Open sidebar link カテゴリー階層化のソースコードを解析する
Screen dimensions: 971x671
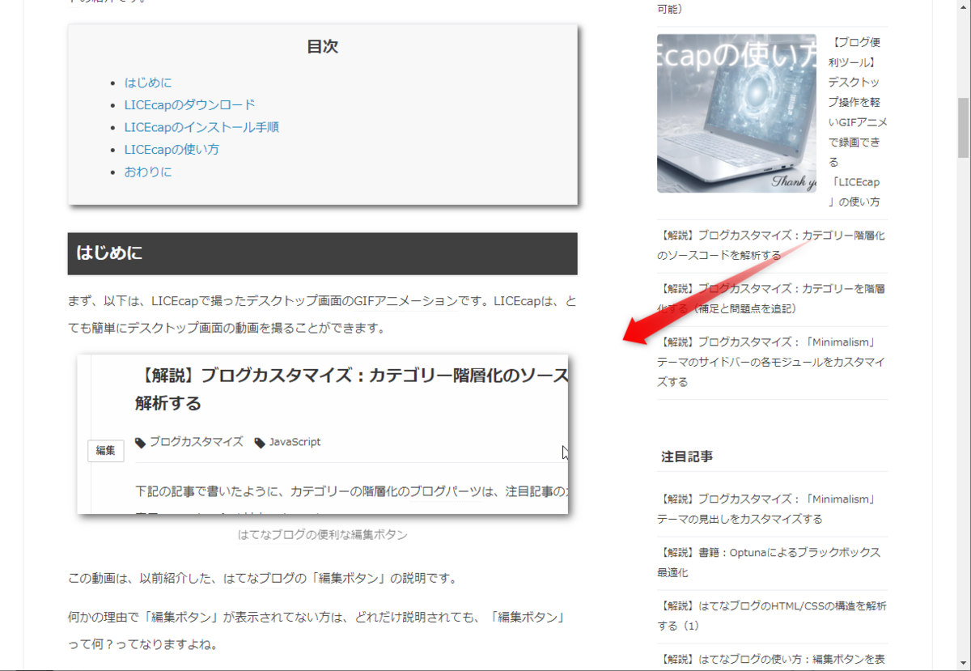[771, 245]
